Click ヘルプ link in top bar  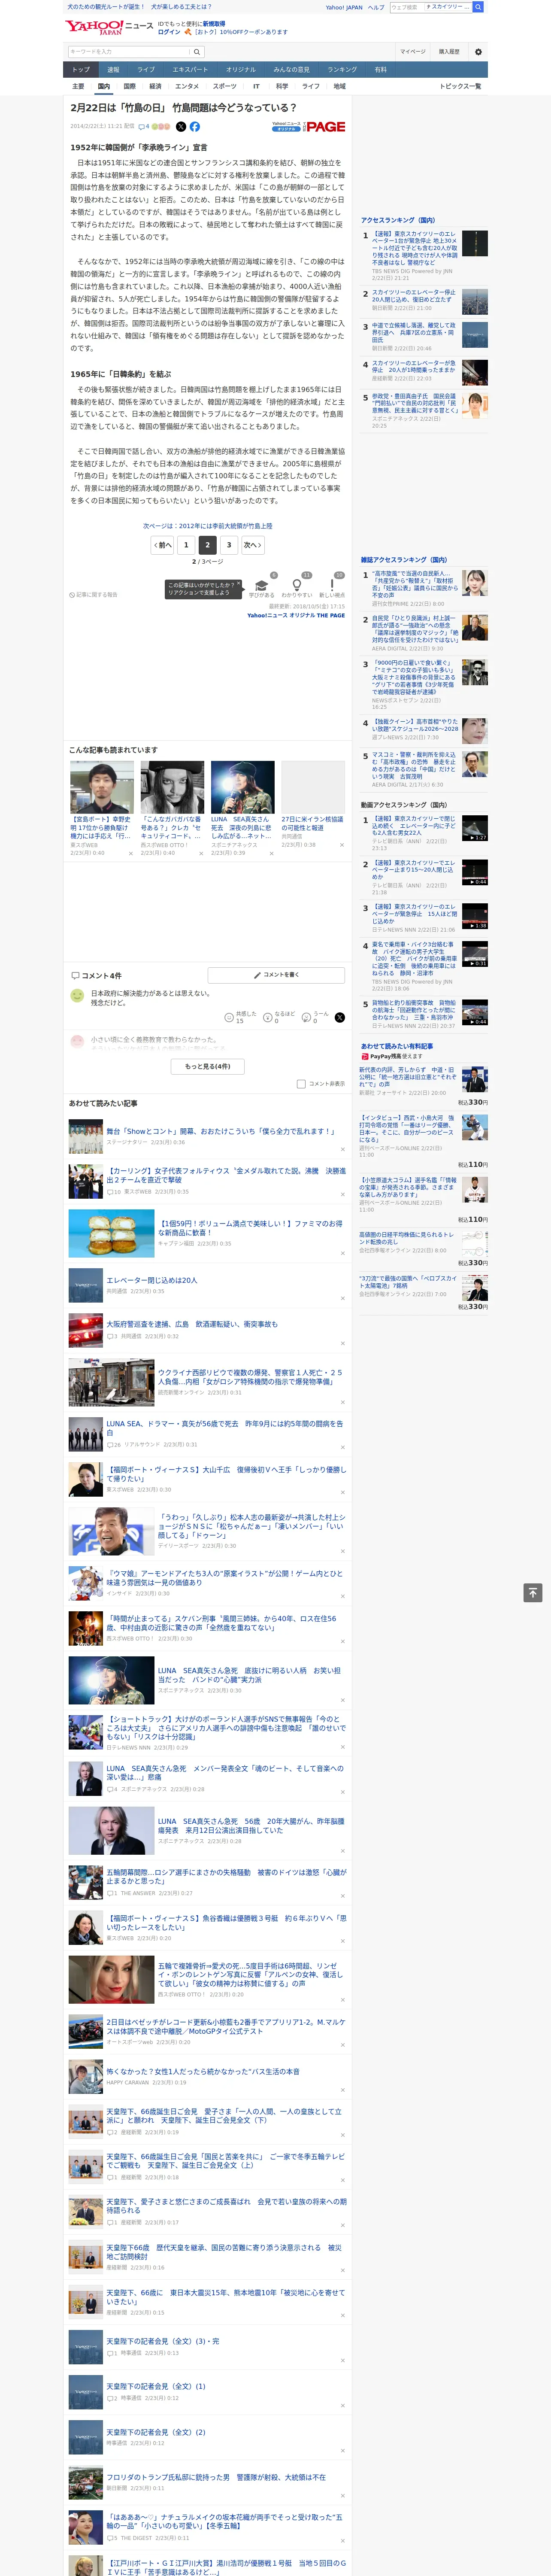376,7
